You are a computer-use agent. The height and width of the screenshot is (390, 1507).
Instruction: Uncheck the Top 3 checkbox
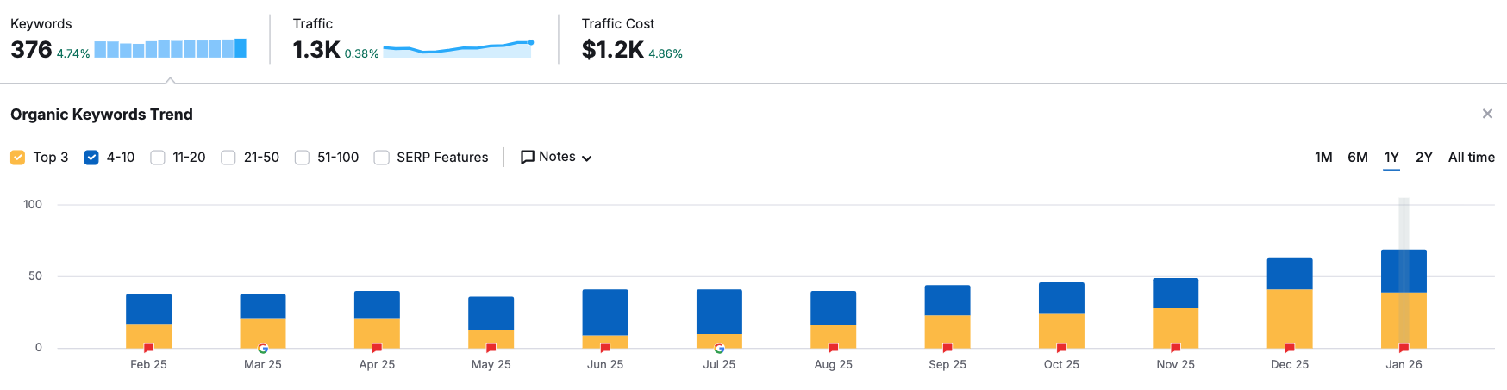click(17, 158)
